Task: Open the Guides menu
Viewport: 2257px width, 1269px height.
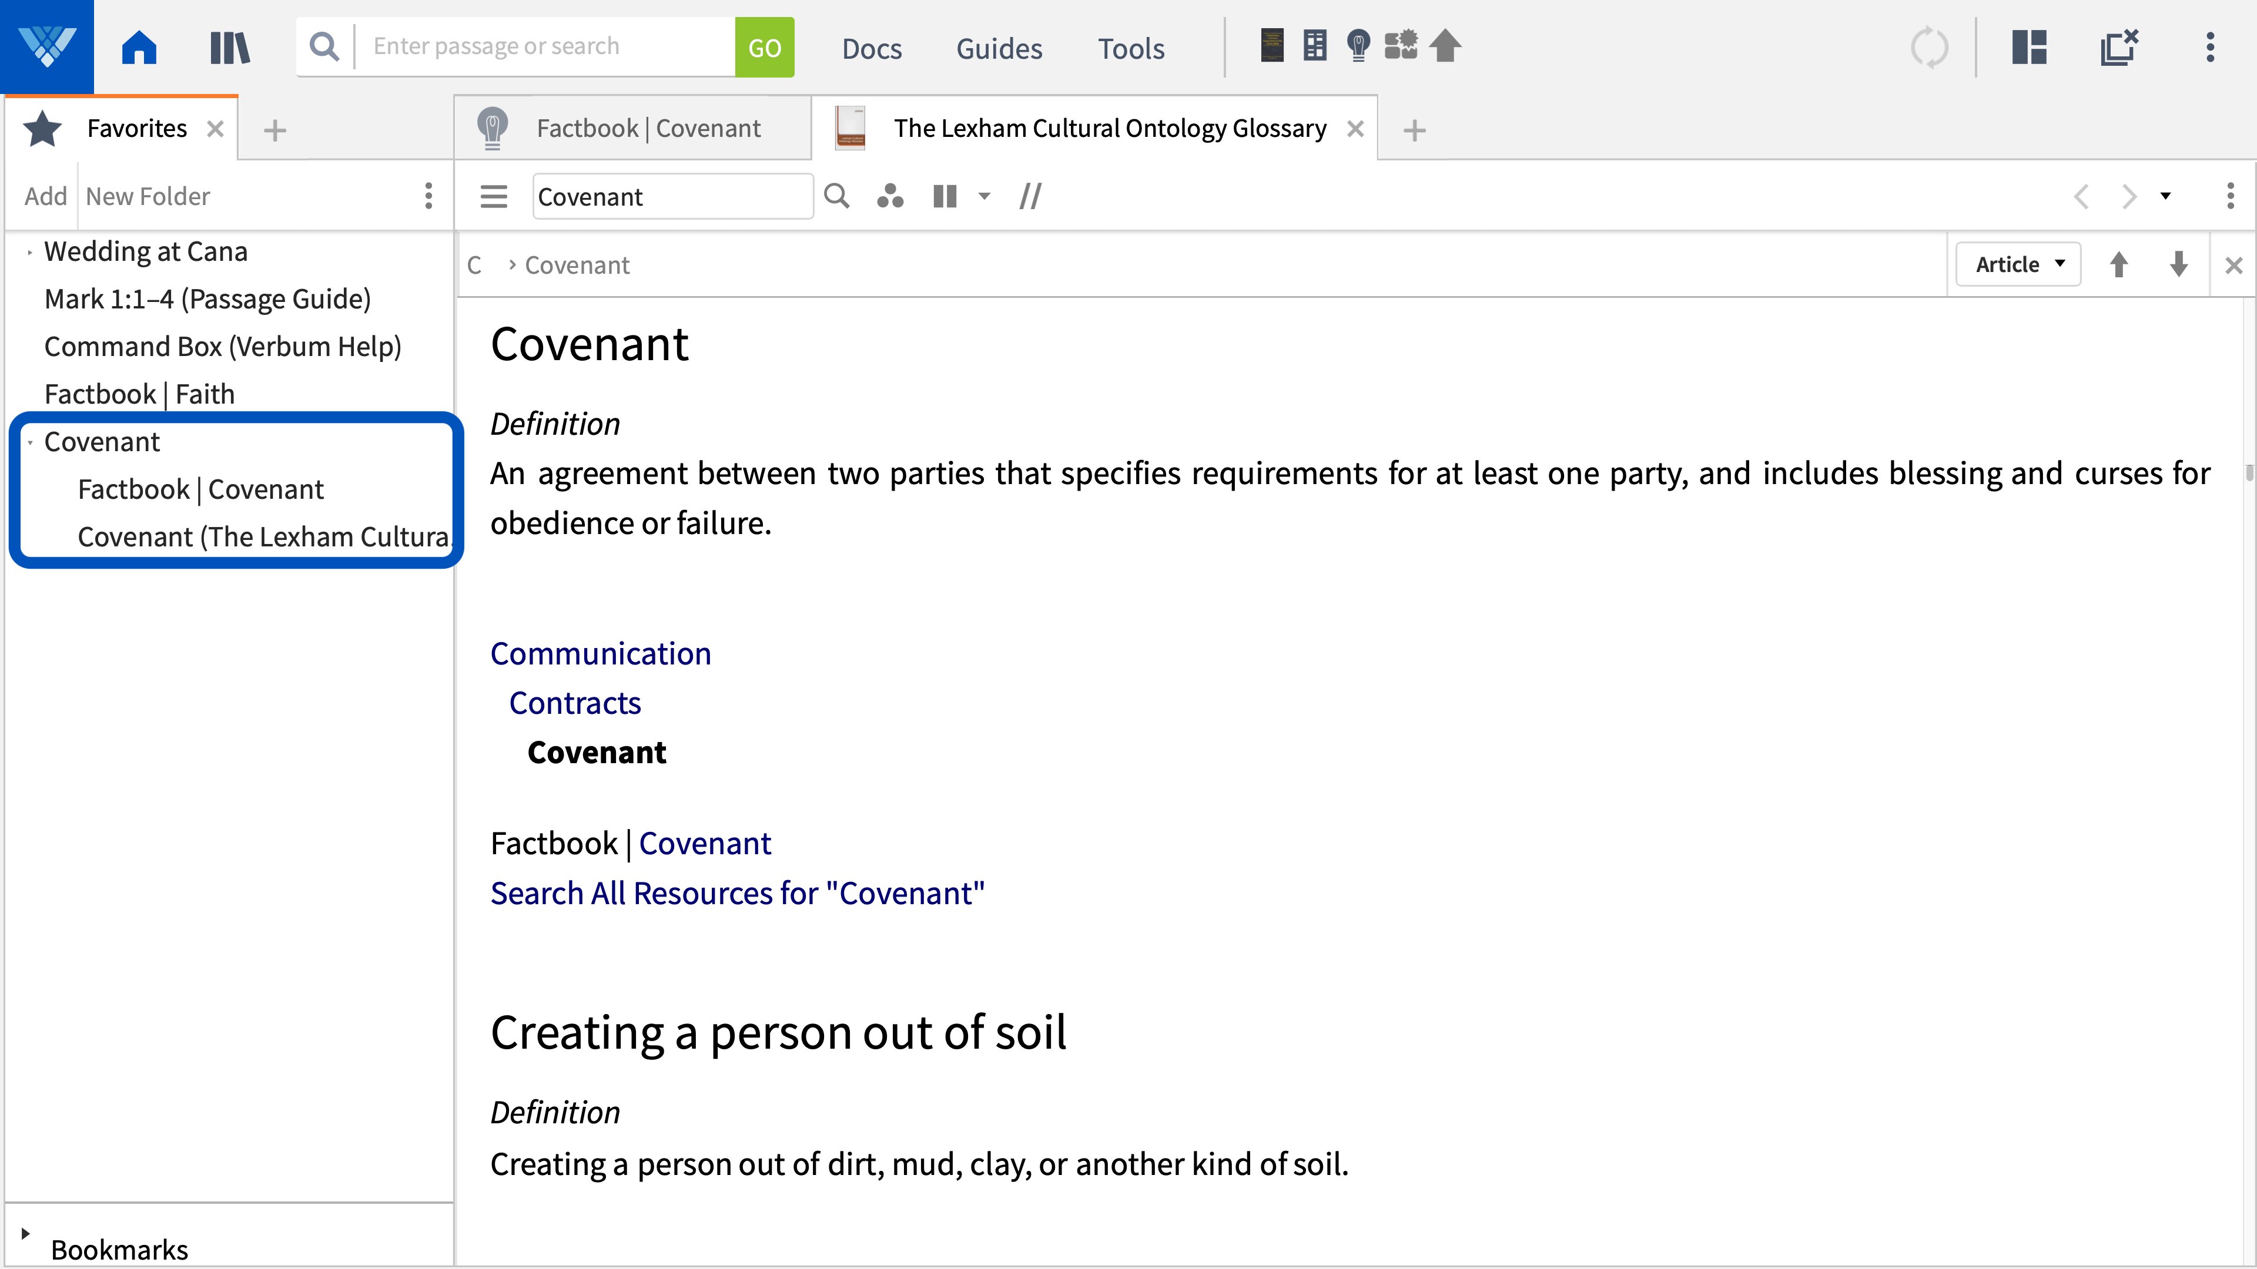Action: coord(999,48)
